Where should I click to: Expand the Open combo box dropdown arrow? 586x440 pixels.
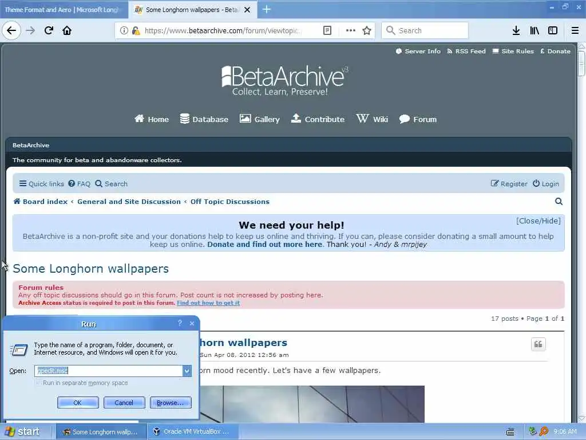pyautogui.click(x=187, y=371)
